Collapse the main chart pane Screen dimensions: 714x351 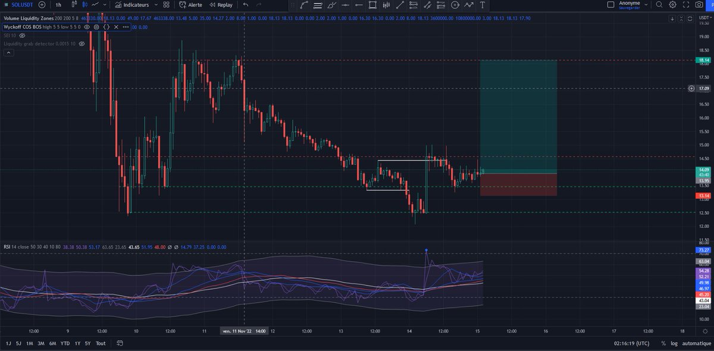pyautogui.click(x=680, y=18)
